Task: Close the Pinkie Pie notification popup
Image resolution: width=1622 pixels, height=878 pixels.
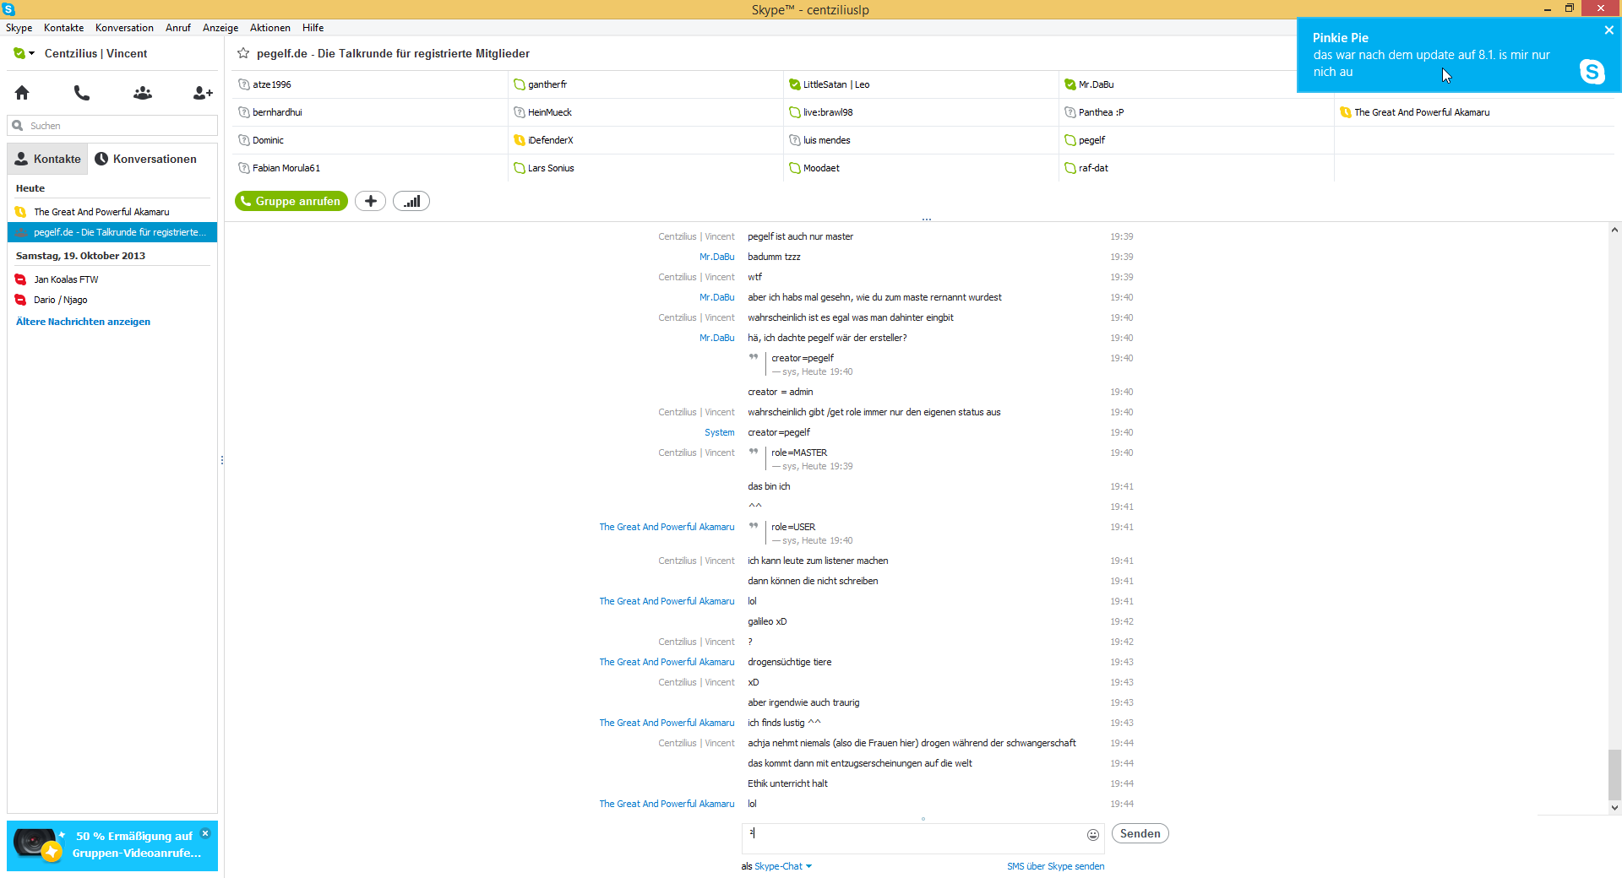Action: (1608, 30)
